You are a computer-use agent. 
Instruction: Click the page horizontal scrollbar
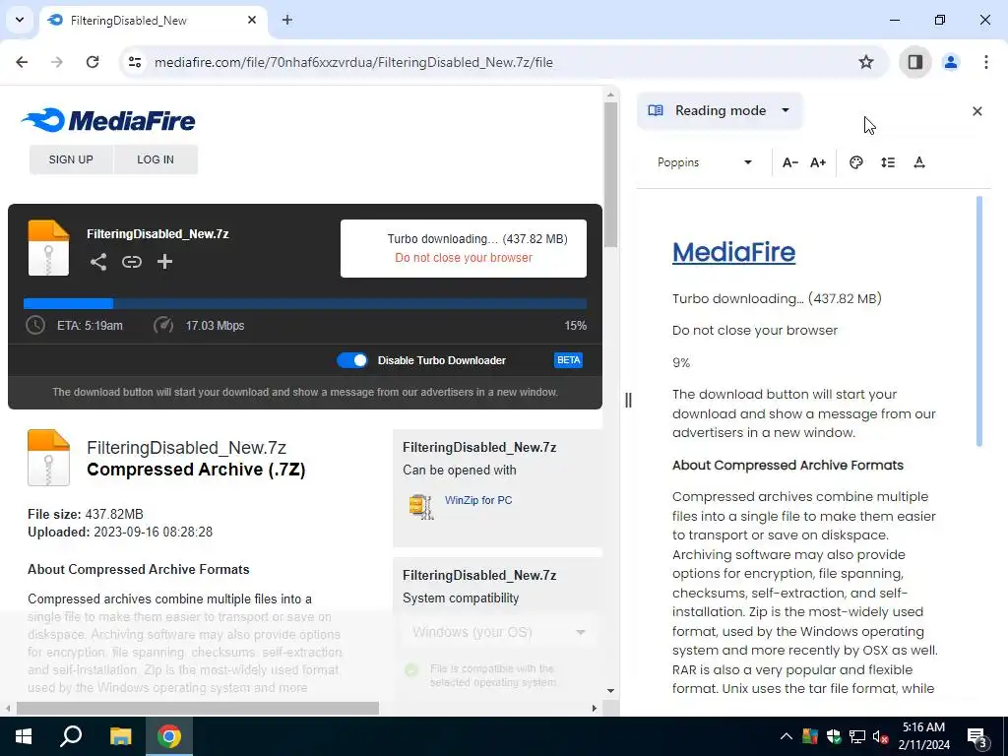[197, 709]
